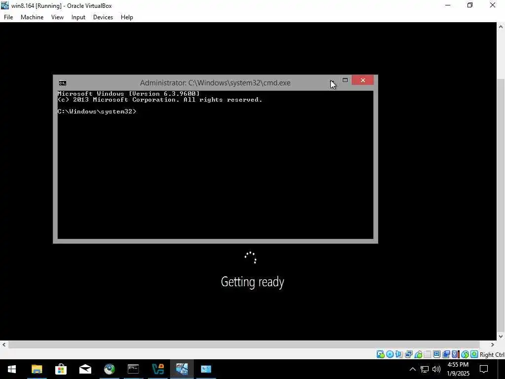
Task: Click the USB devices indicator in VirtualBox status bar
Action: [x=418, y=354]
